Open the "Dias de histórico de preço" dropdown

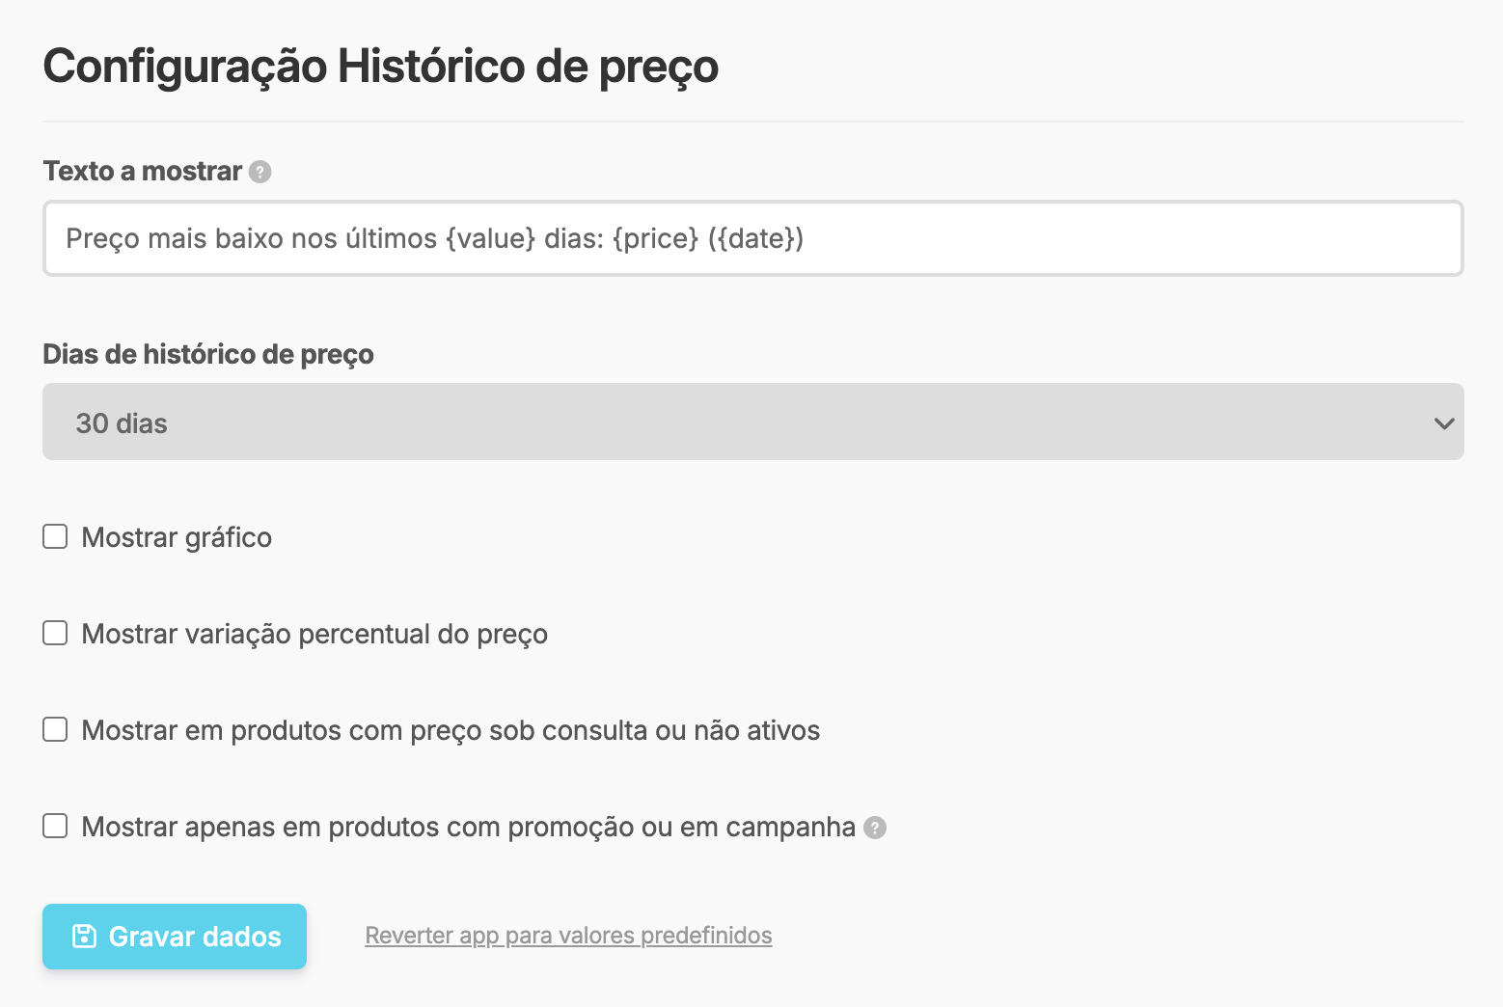pyautogui.click(x=751, y=422)
